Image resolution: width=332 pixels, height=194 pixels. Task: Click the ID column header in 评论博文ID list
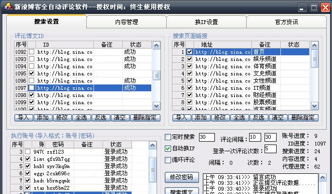click(x=65, y=45)
